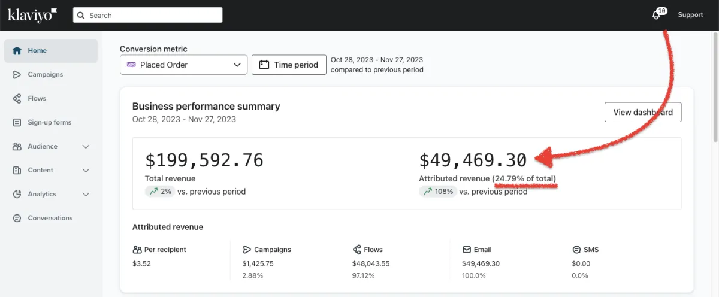Click the page vertical scrollbar

[x=715, y=90]
